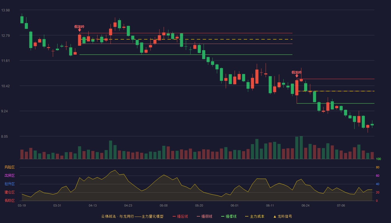This screenshot has width=391, height=223.
Task: Click the yellow 主力成本 legend marker
Action: [x=247, y=216]
